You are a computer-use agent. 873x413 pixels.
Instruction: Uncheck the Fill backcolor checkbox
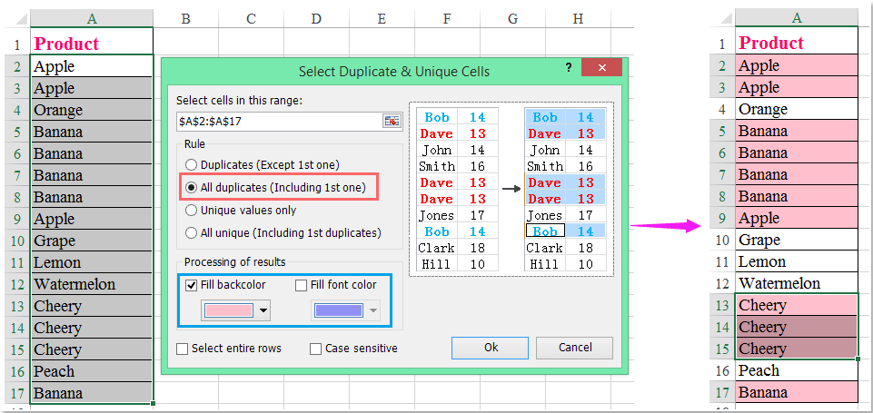pyautogui.click(x=191, y=285)
